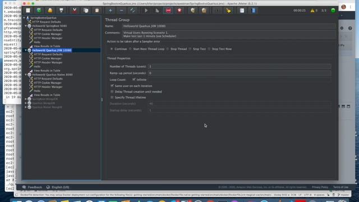The height and width of the screenshot is (202, 359).
Task: Open the Function Helper dialog icon
Action: coord(242,11)
